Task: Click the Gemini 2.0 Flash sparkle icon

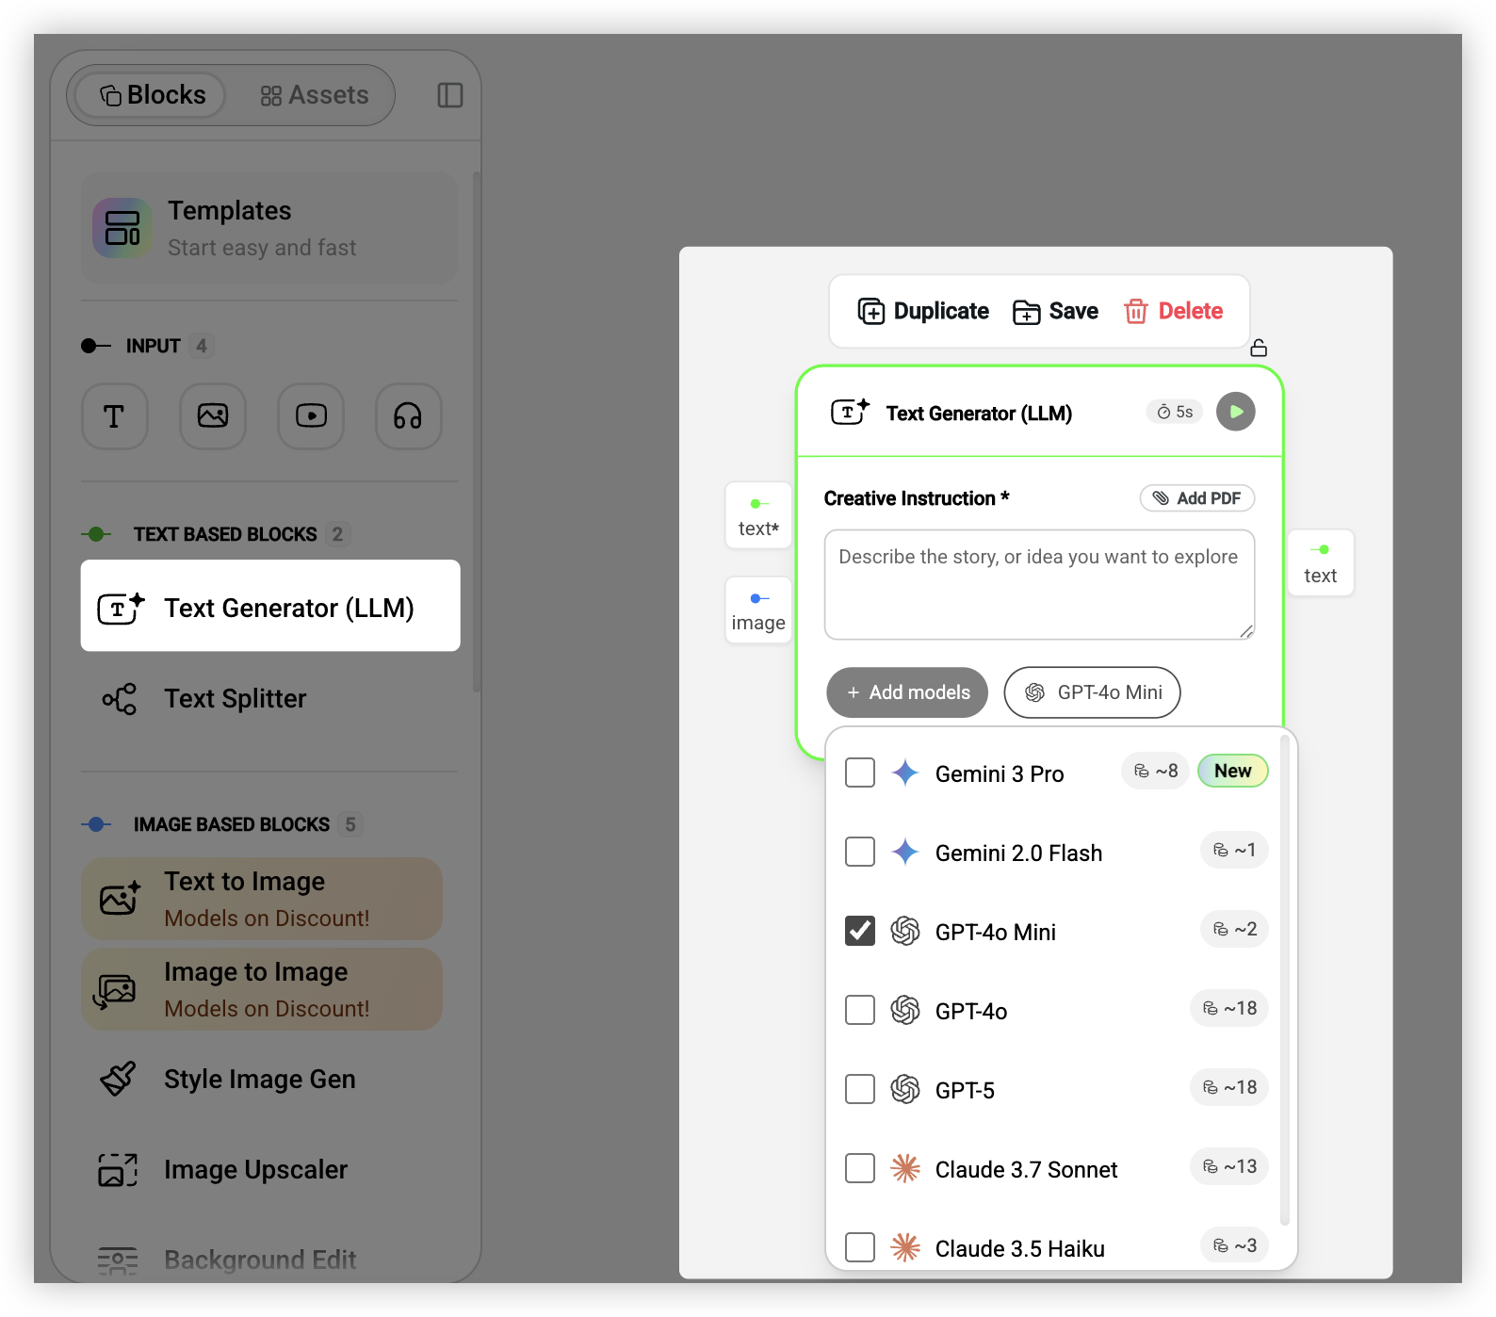Action: point(905,852)
